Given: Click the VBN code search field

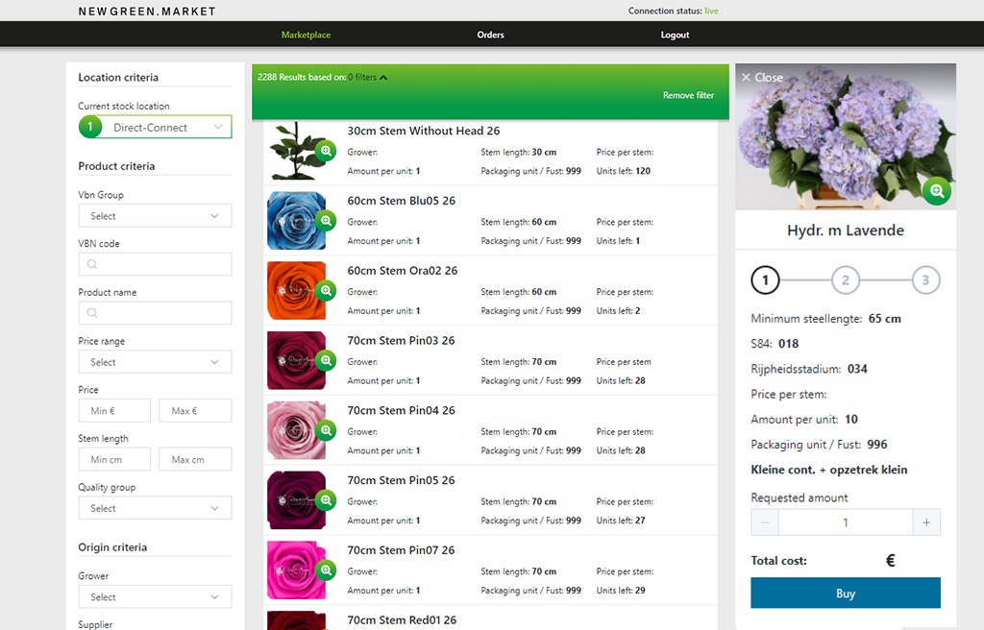Looking at the screenshot, I should click(x=155, y=264).
